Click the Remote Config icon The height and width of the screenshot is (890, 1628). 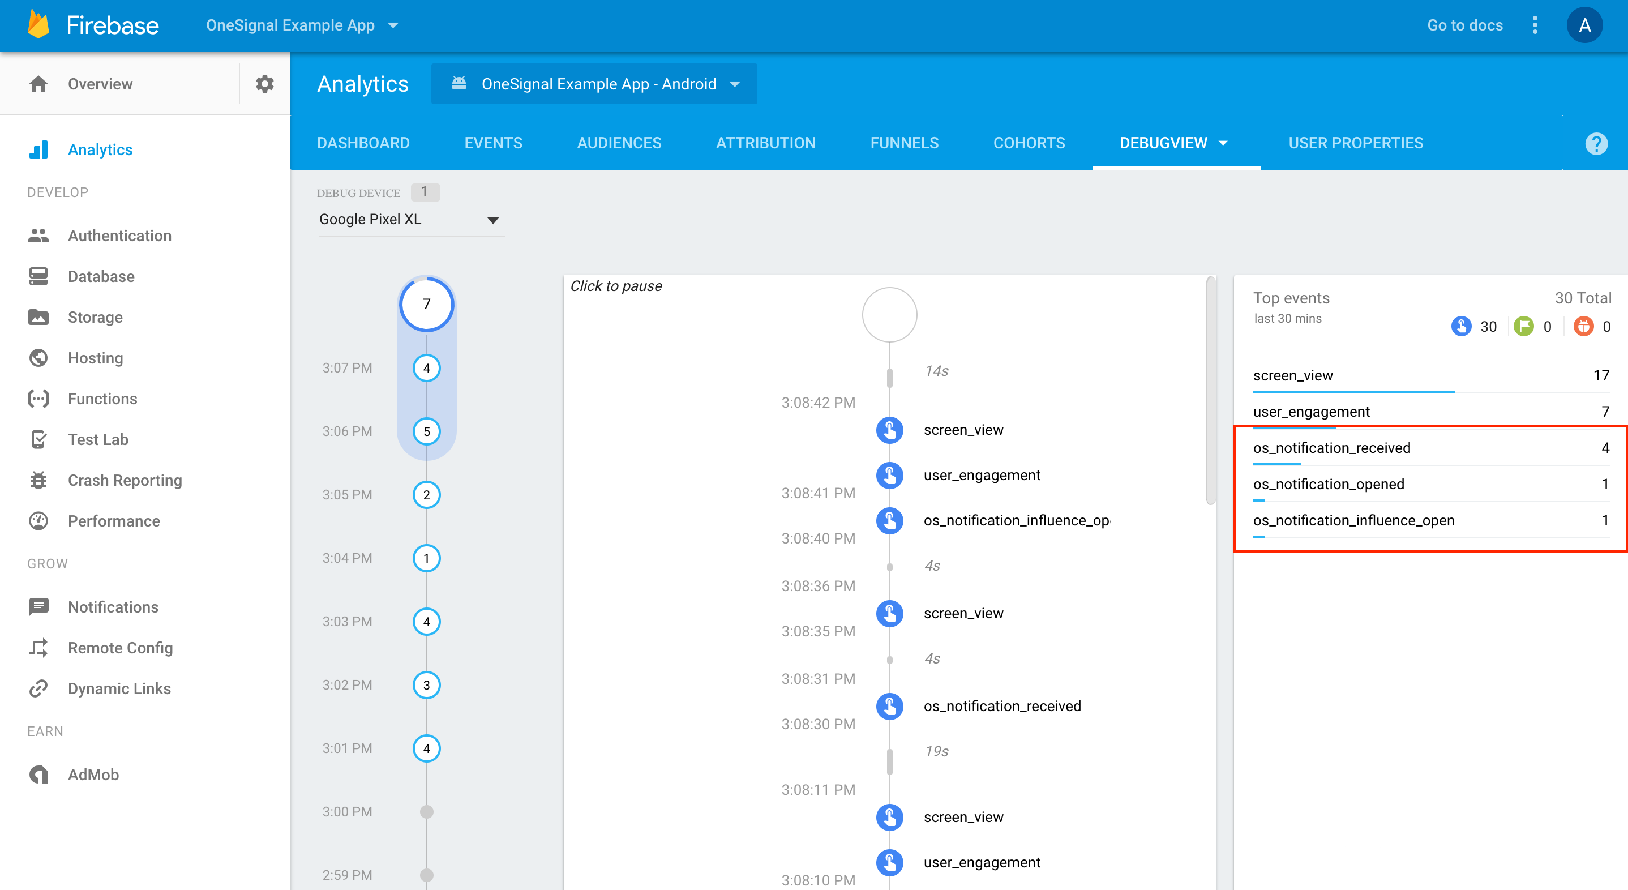[38, 648]
